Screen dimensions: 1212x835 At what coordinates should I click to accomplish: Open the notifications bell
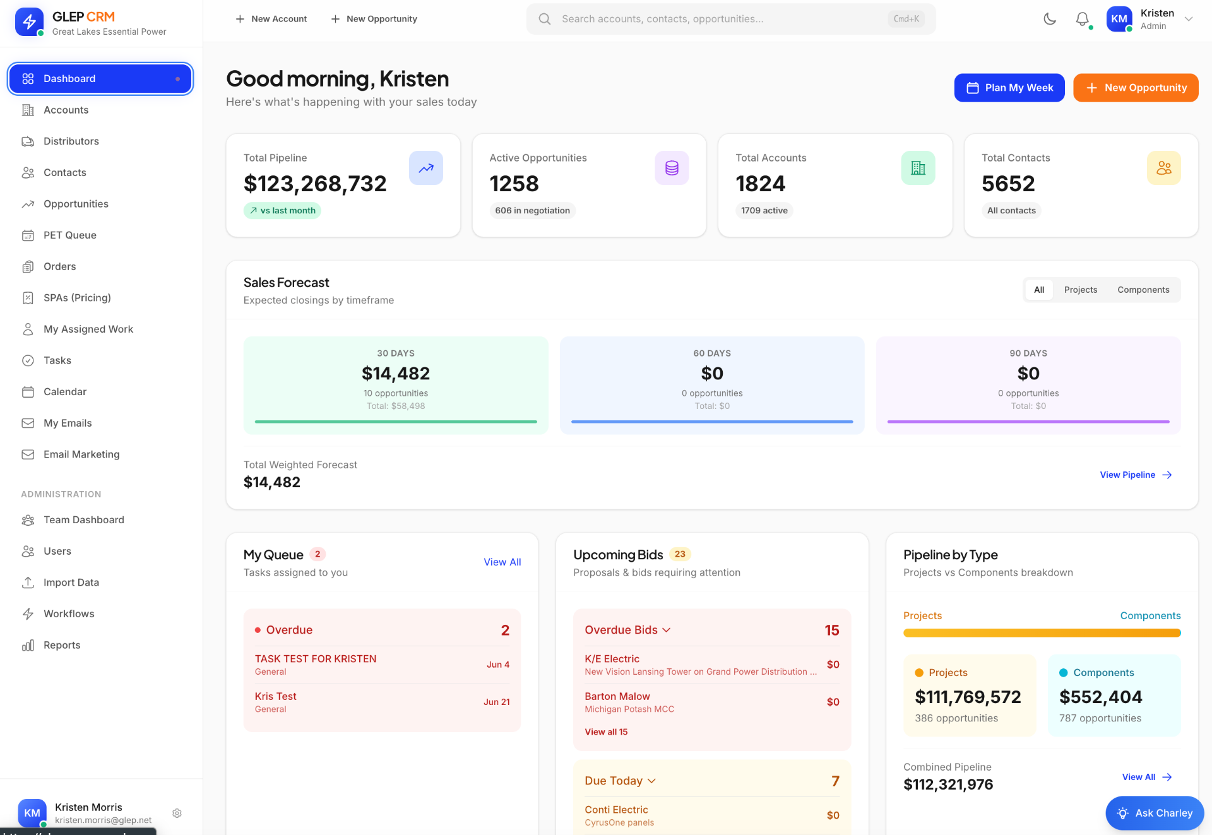(x=1082, y=19)
